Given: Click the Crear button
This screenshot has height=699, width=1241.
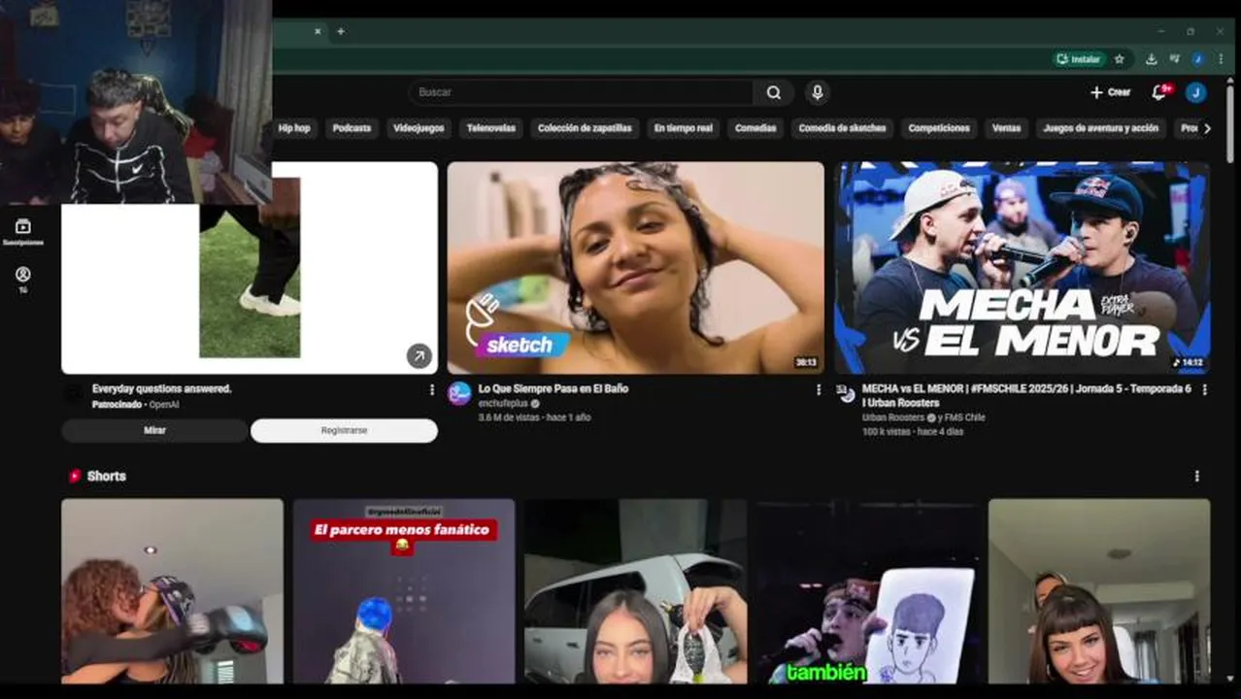Looking at the screenshot, I should [1110, 92].
